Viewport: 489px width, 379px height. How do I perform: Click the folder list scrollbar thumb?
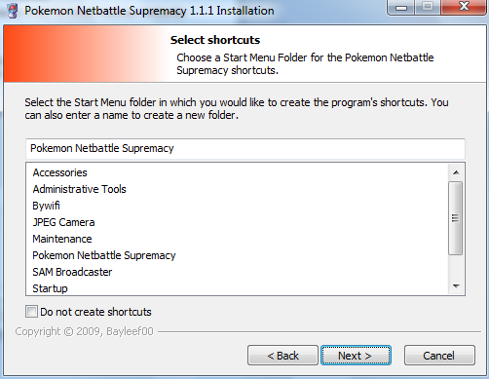tap(456, 218)
